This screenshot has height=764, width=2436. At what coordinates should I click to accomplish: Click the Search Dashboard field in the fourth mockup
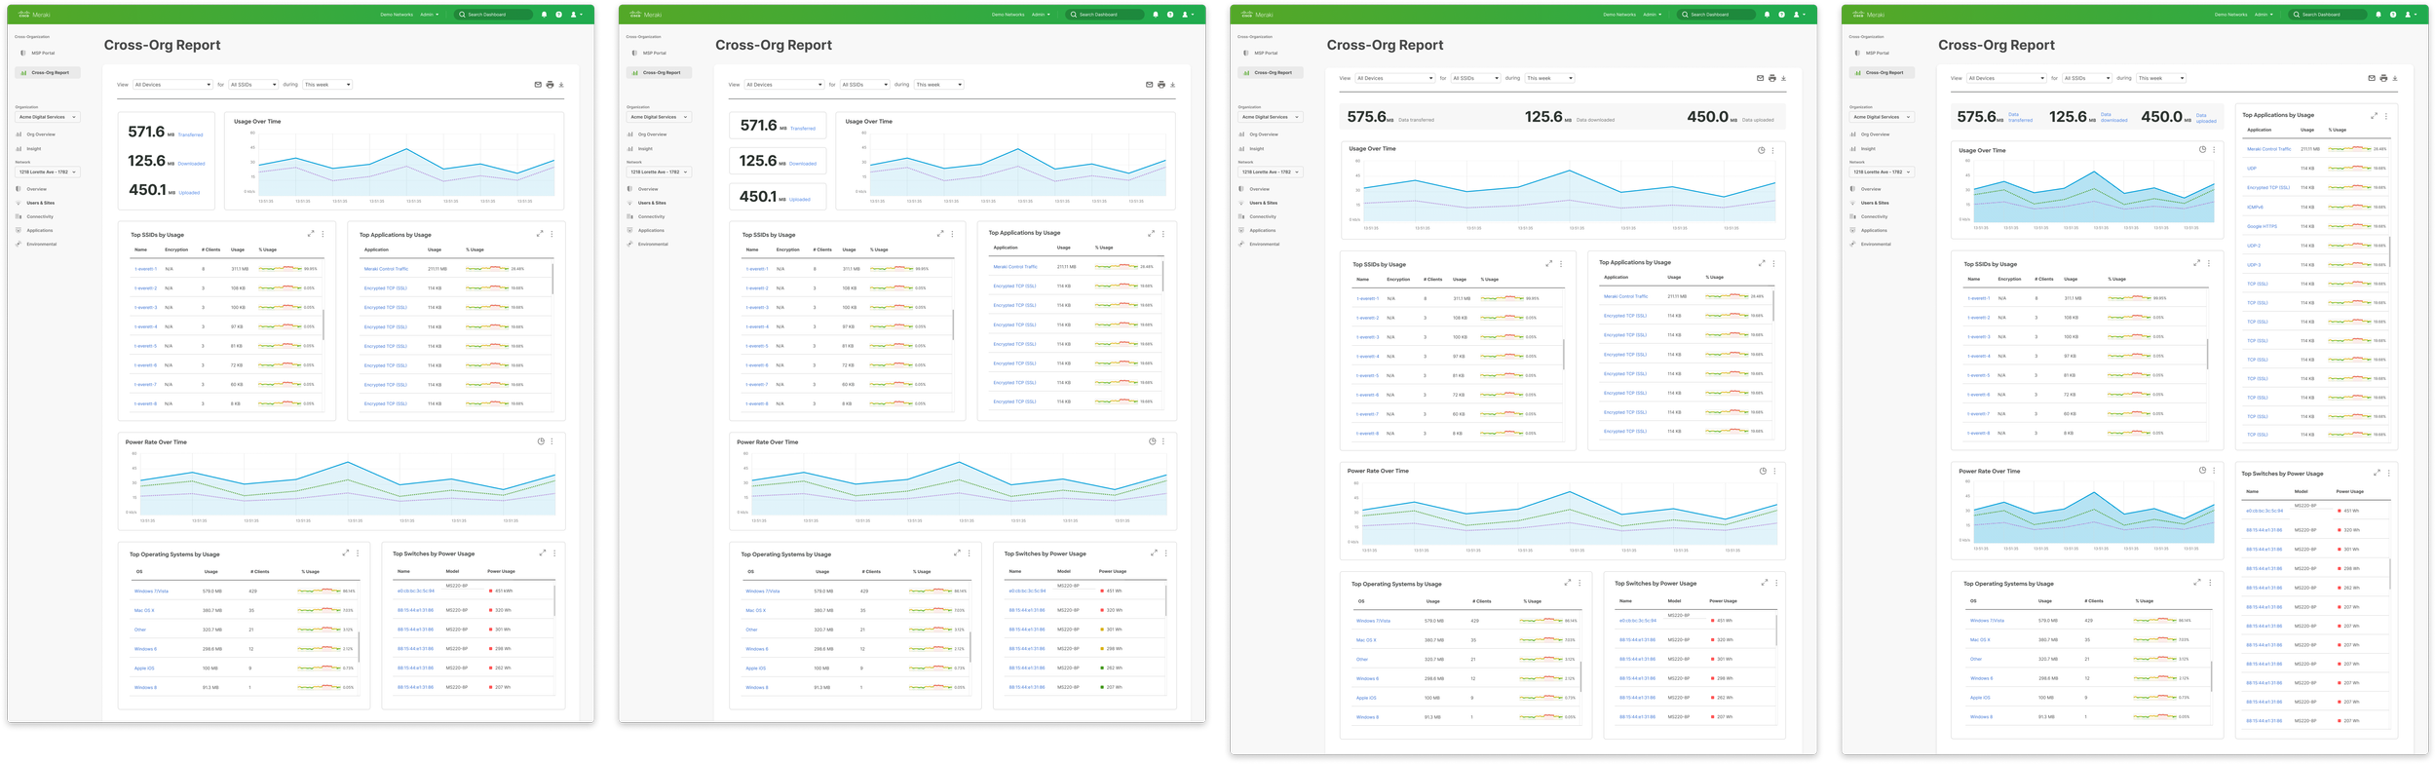[2330, 15]
